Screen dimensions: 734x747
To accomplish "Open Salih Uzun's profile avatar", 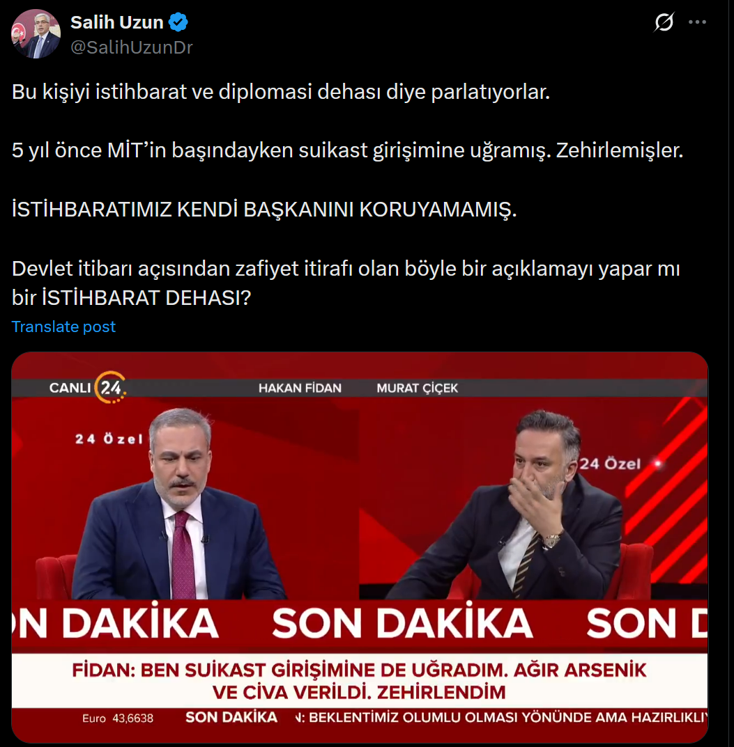I will (x=36, y=34).
